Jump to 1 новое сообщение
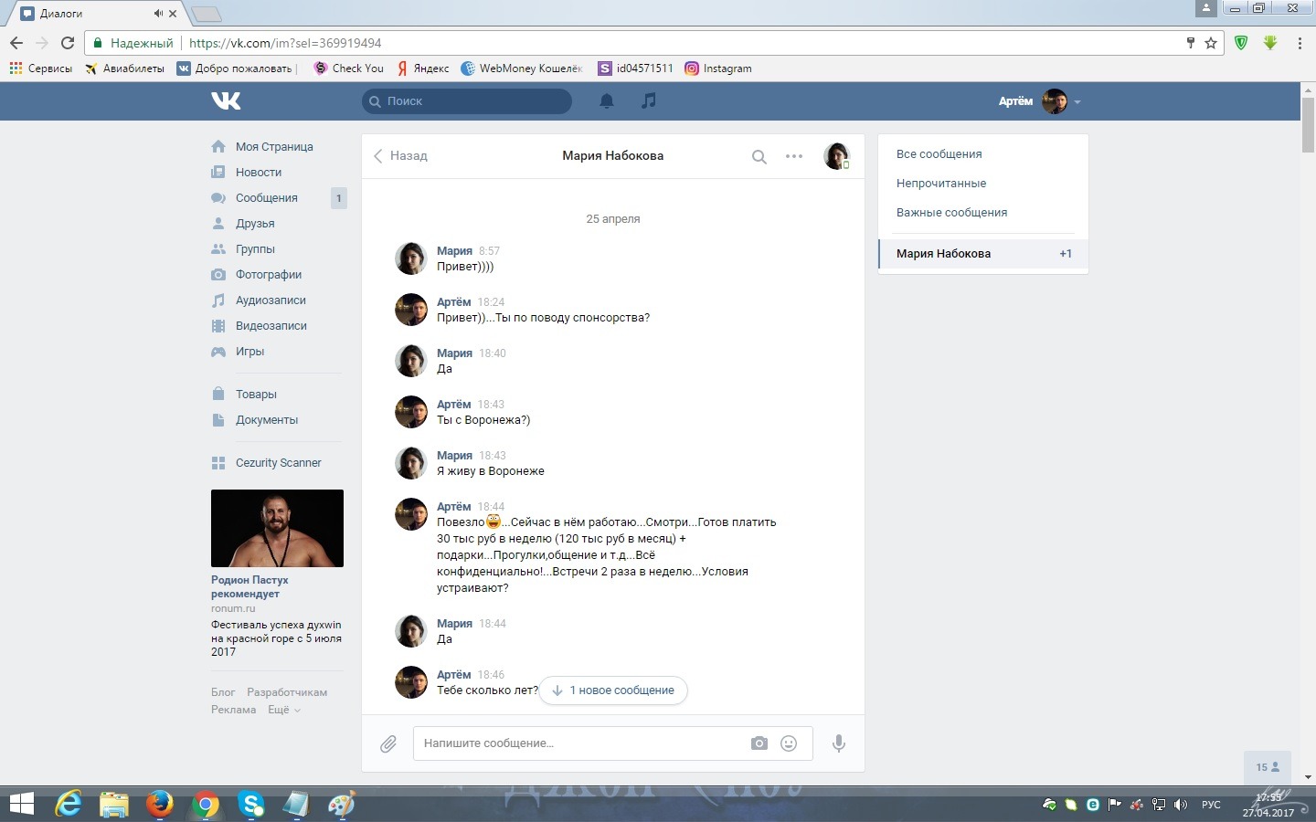The image size is (1316, 822). (613, 690)
